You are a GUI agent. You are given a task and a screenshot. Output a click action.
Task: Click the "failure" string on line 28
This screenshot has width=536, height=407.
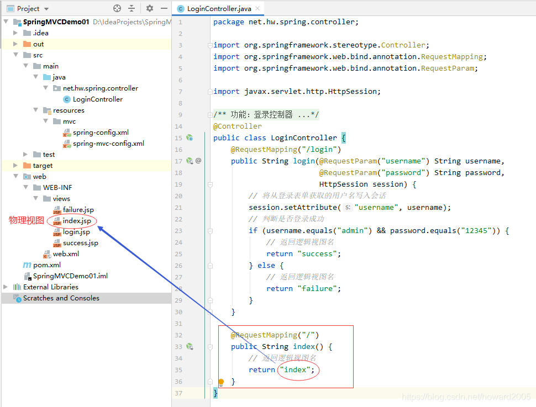coord(317,289)
